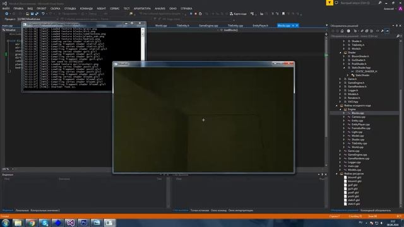404x227 pixels.
Task: Toggle the bookmark toolbar icon
Action: pyautogui.click(x=283, y=14)
